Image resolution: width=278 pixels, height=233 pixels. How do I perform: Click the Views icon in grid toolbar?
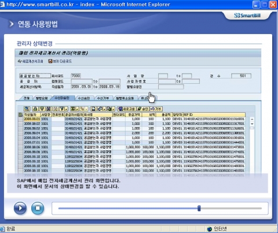pos(100,109)
